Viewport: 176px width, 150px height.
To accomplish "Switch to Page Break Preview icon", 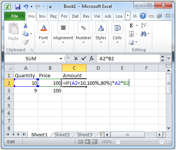I will (95, 142).
